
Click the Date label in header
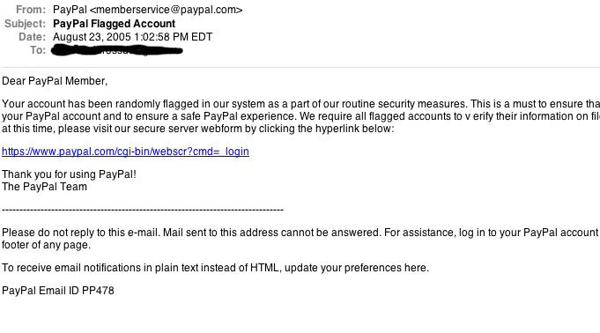point(32,37)
